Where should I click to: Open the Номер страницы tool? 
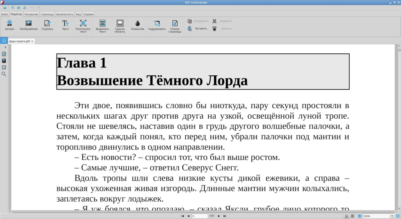point(175,25)
